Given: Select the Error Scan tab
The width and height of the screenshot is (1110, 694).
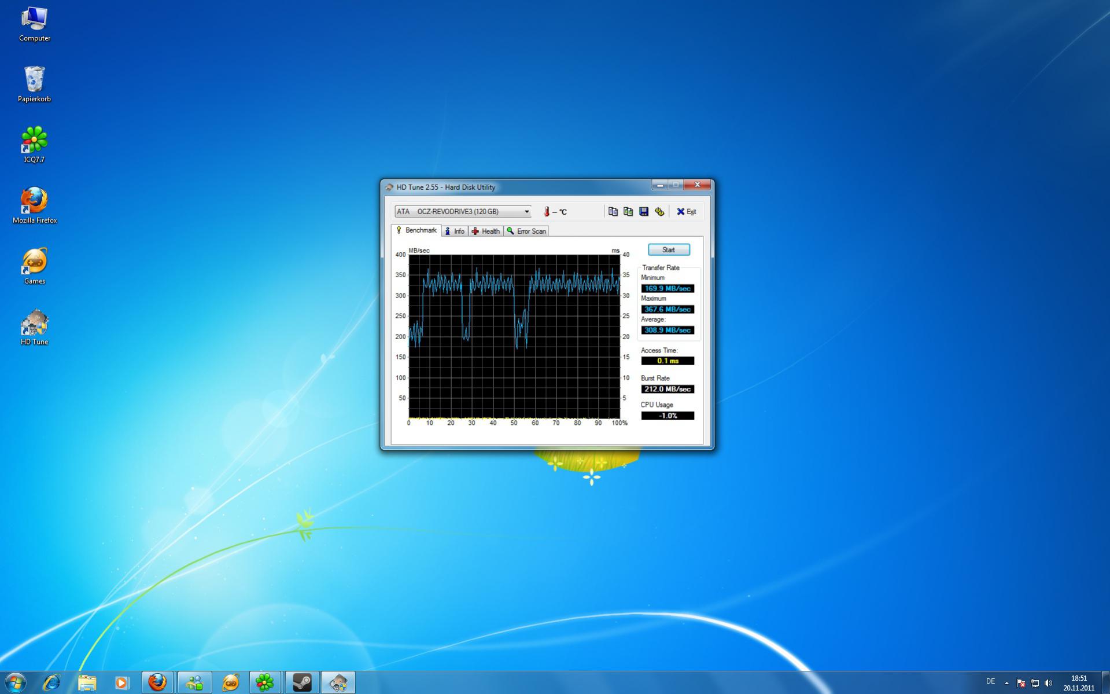Looking at the screenshot, I should tap(526, 232).
